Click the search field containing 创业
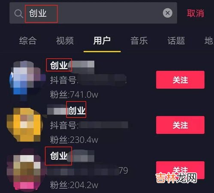 (93, 13)
